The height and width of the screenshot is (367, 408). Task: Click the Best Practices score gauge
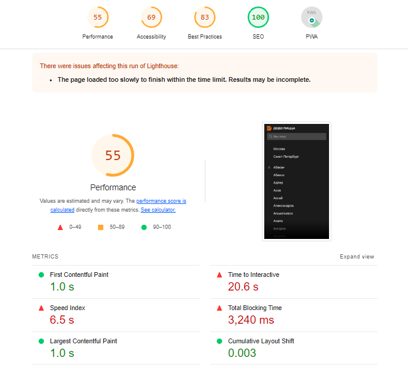205,17
